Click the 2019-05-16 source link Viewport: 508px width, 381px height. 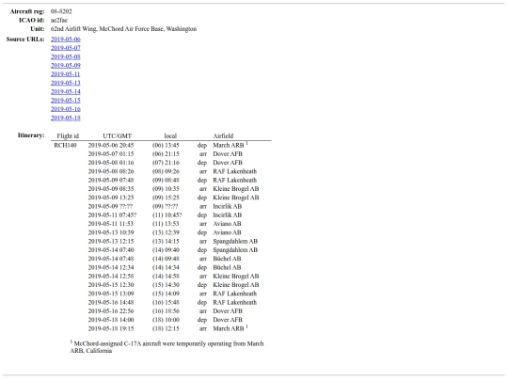66,109
